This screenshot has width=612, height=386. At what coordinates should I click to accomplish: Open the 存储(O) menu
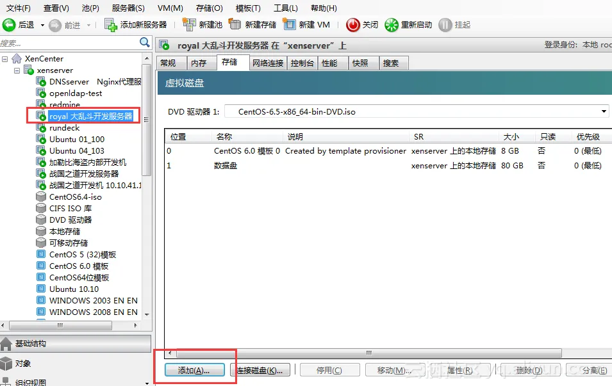pos(209,8)
